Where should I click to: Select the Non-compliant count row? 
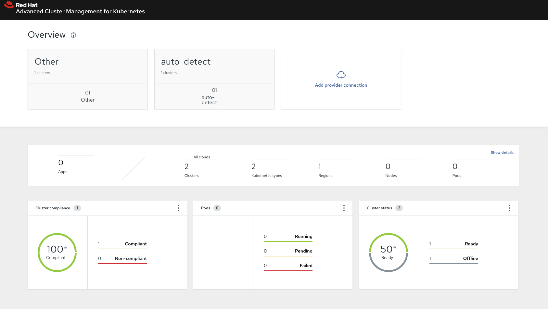tap(122, 259)
